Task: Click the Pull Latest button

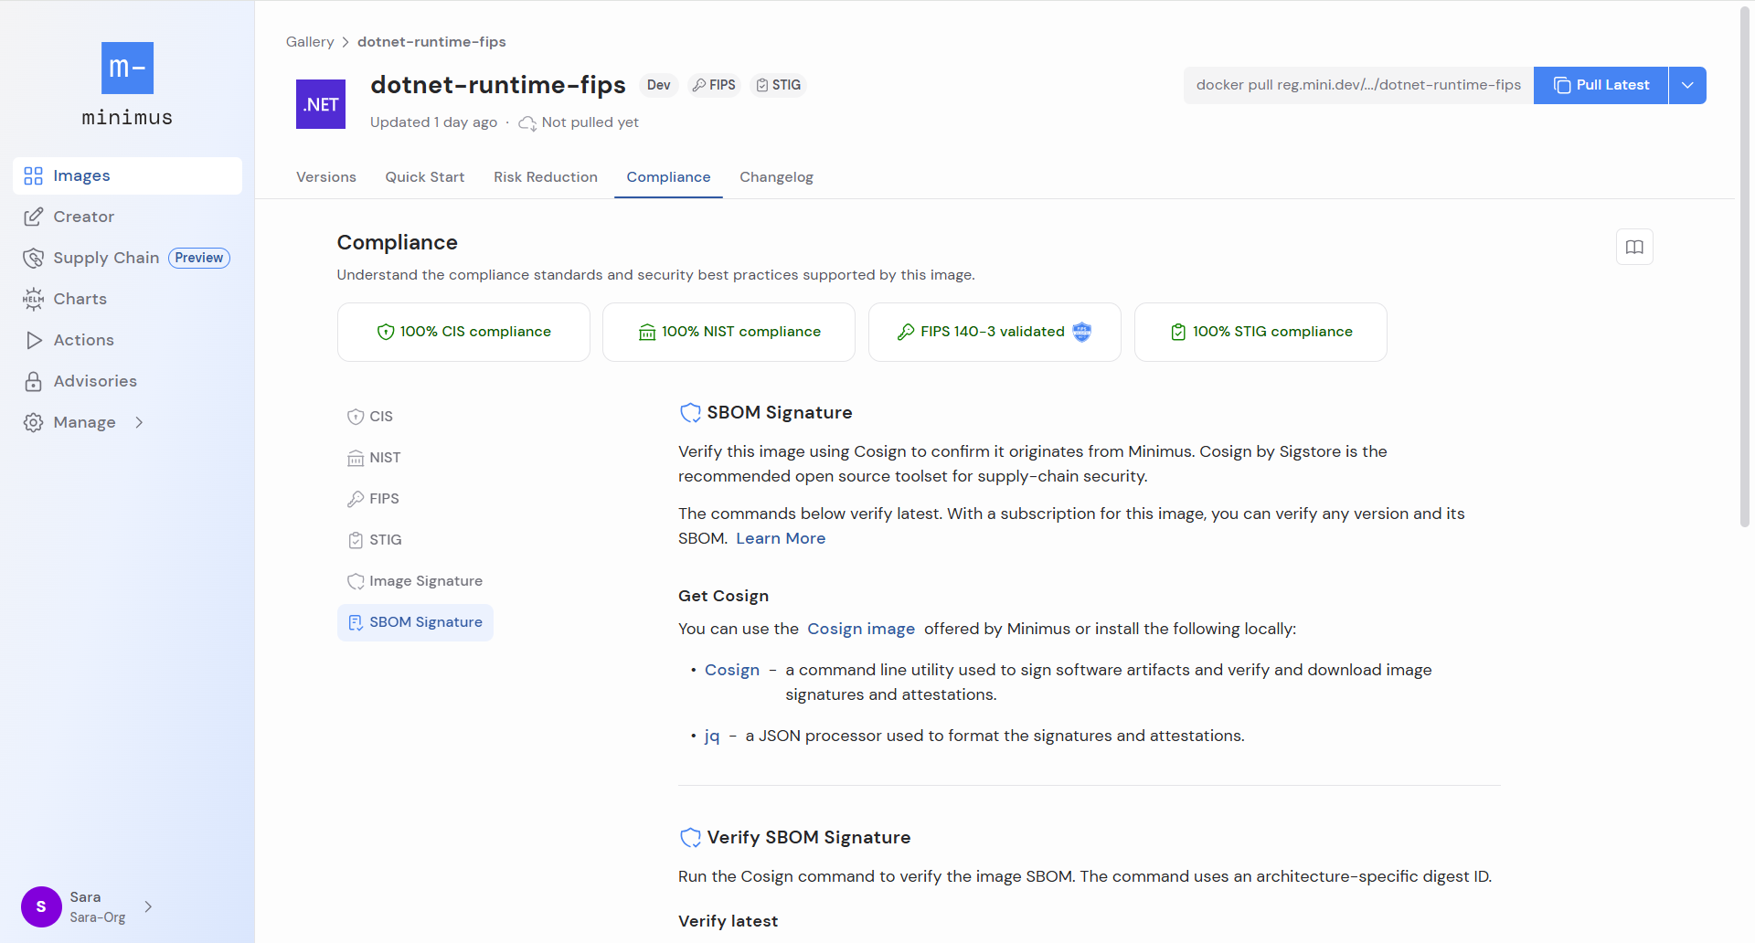Action: point(1601,85)
